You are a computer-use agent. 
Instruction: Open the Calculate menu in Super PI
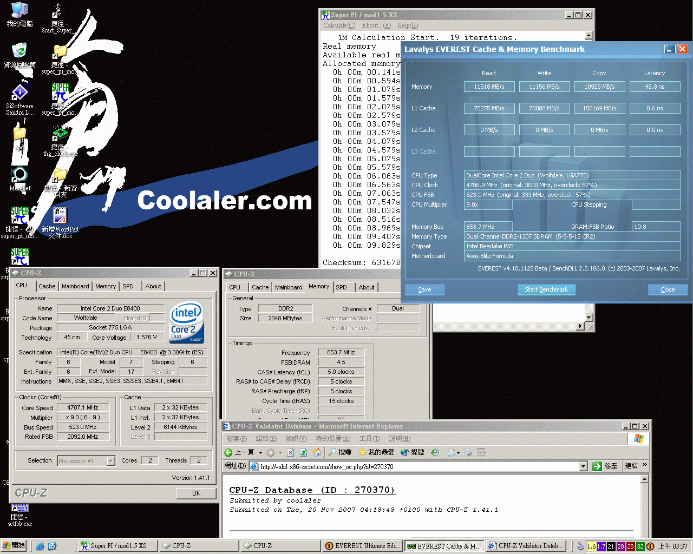click(339, 25)
